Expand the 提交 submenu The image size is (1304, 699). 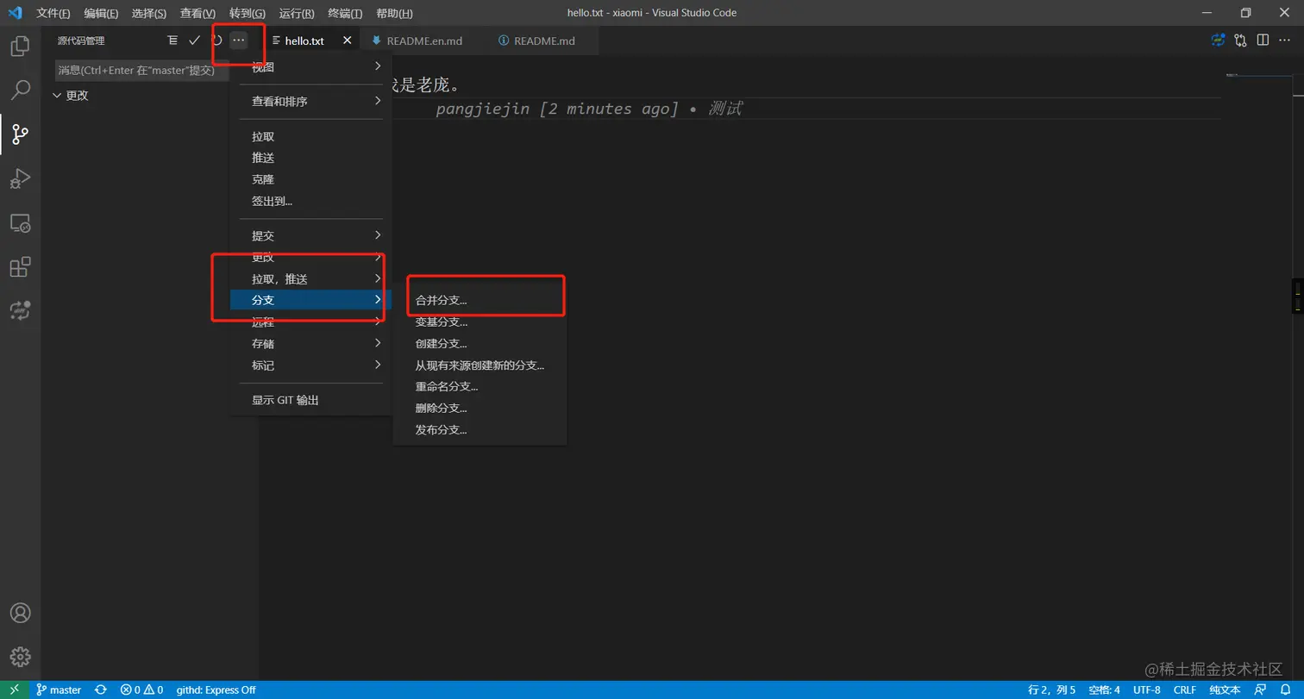click(x=310, y=235)
